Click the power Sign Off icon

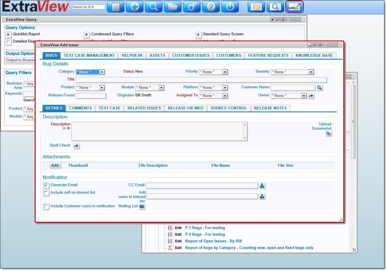pyautogui.click(x=230, y=7)
